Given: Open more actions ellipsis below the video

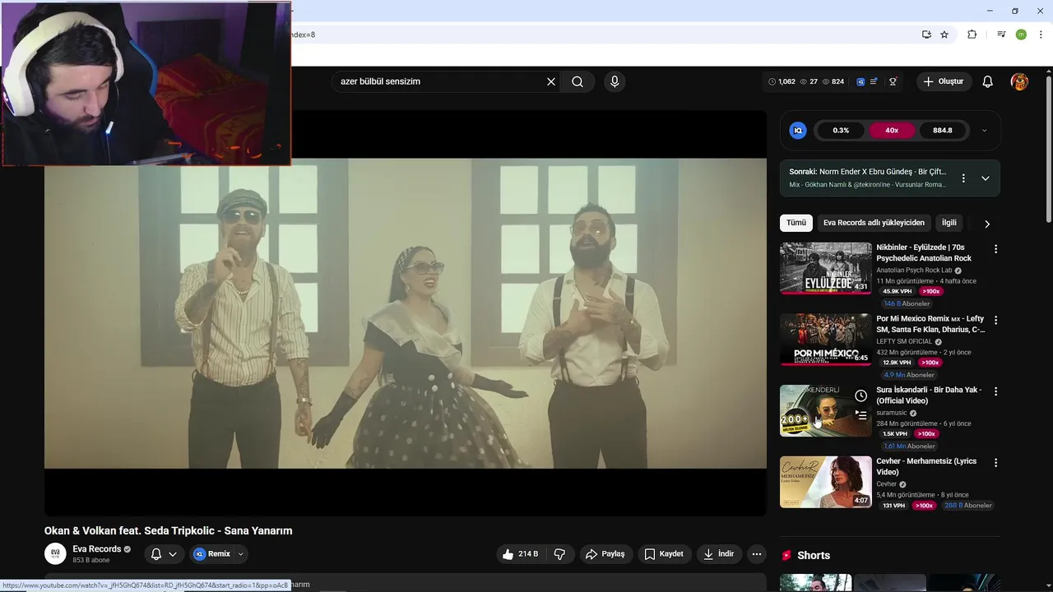Looking at the screenshot, I should [x=757, y=554].
